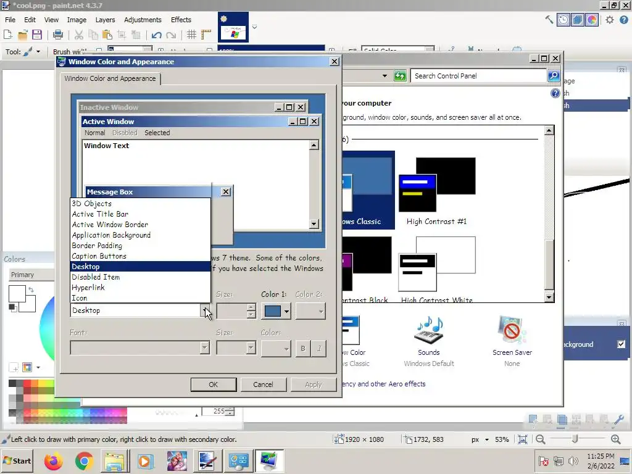Open the Image menu
The height and width of the screenshot is (474, 632).
[x=77, y=20]
